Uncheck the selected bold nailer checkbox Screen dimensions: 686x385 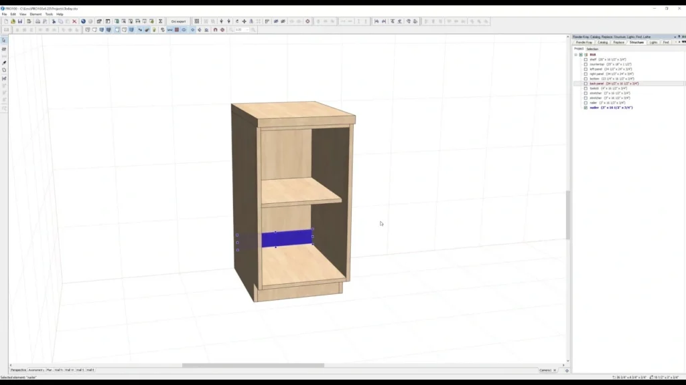tap(586, 108)
